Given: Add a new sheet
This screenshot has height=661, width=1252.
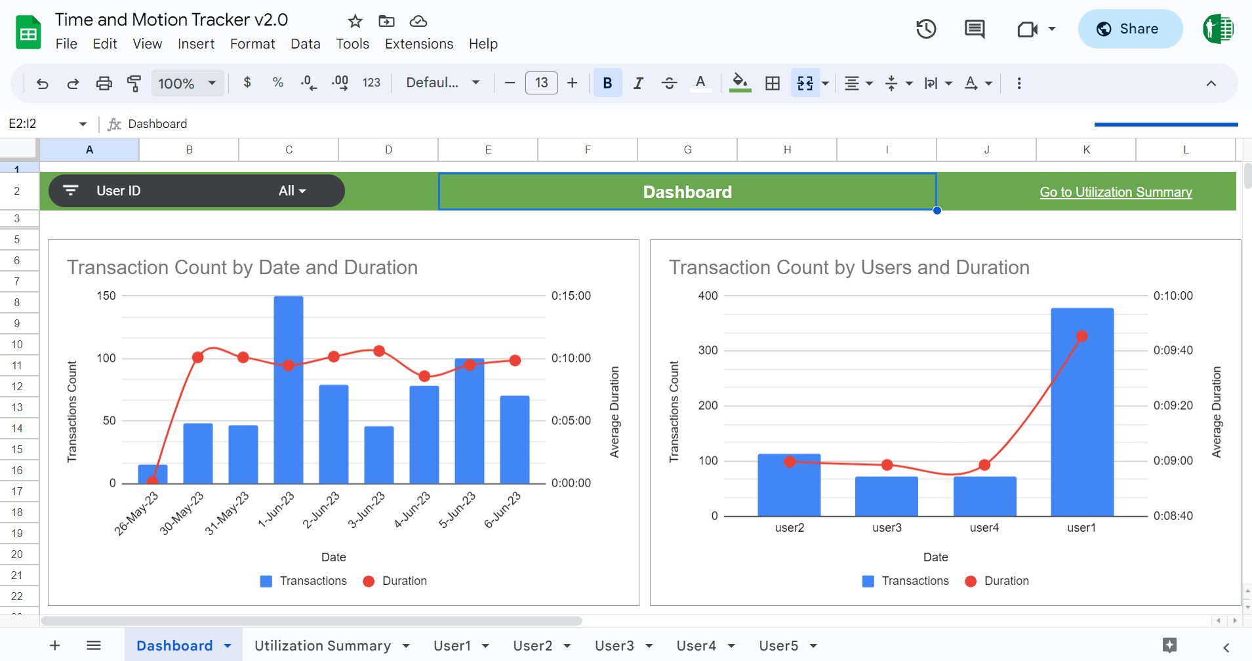Looking at the screenshot, I should click(x=55, y=645).
